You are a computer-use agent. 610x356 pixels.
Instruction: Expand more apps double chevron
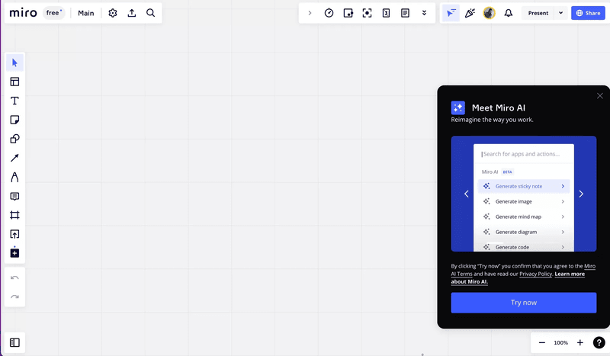click(424, 13)
